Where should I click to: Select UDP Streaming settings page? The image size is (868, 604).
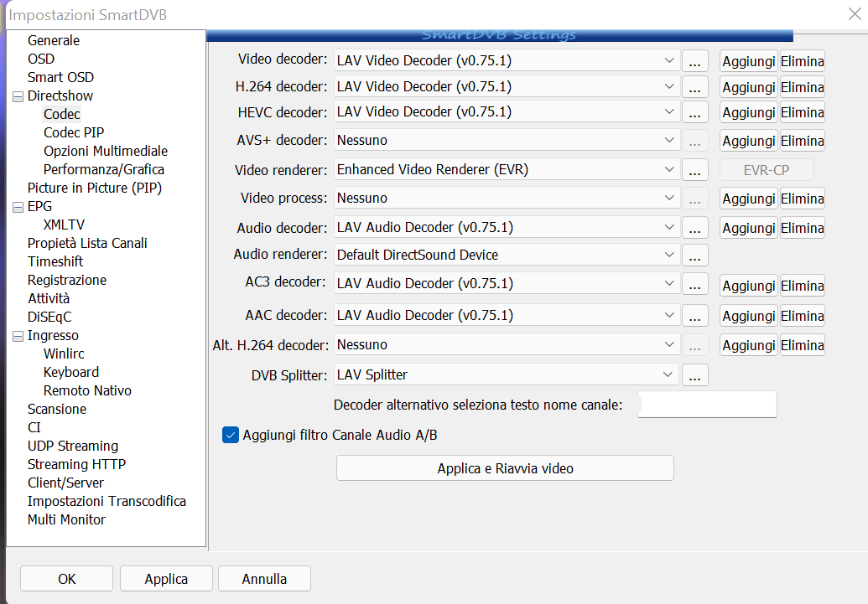(x=73, y=446)
